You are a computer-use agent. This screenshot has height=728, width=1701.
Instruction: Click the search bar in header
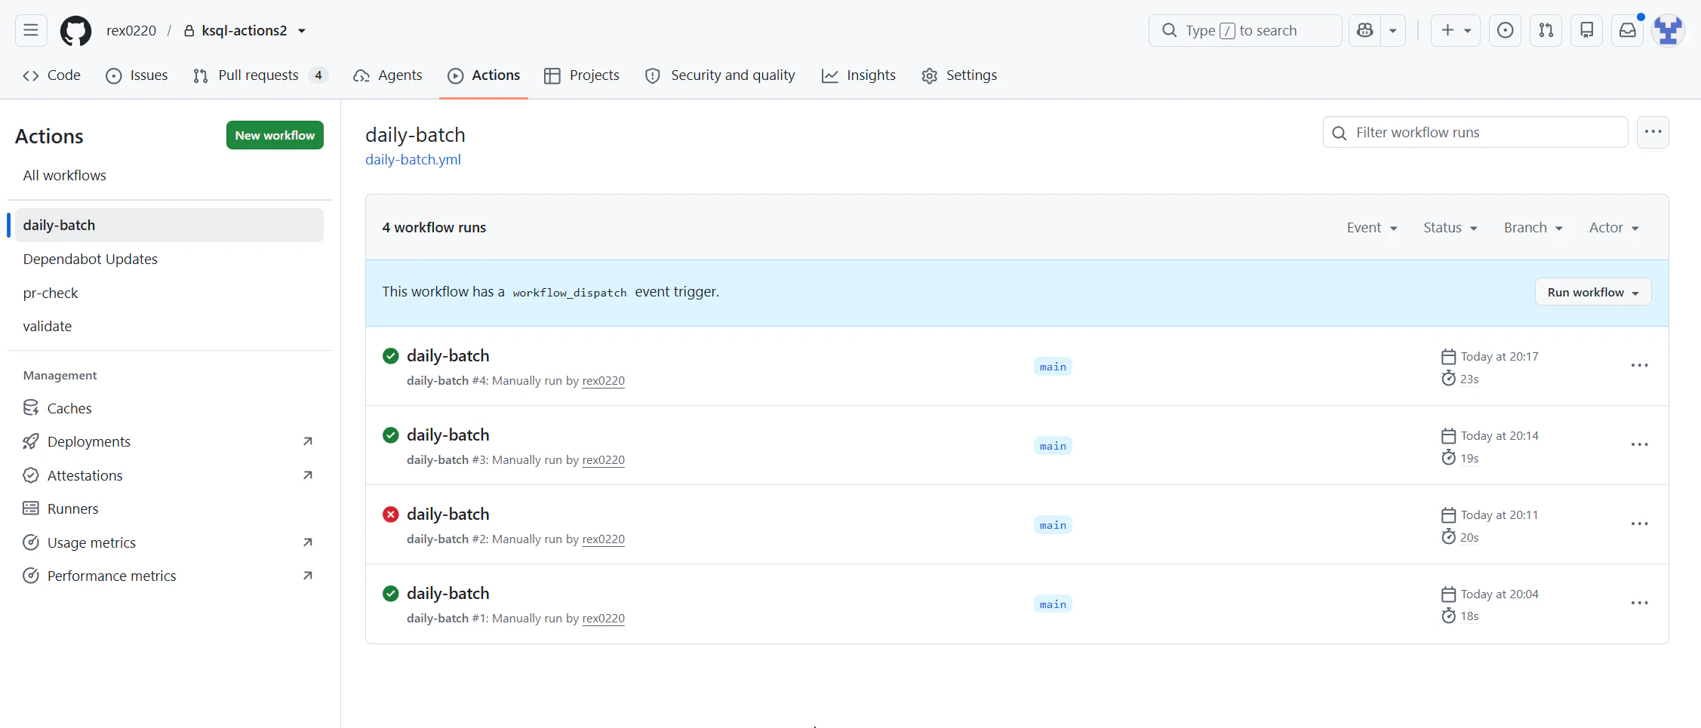[1244, 30]
